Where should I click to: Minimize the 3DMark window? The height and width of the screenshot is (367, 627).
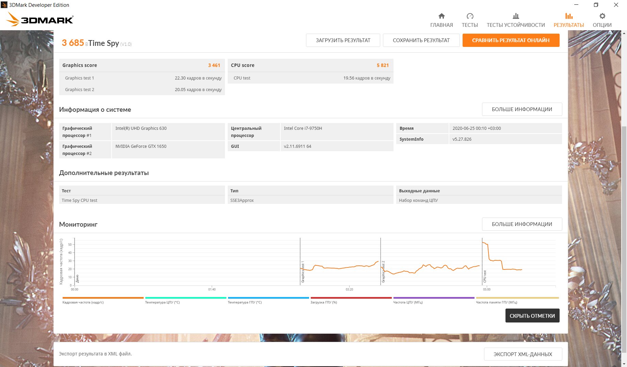pyautogui.click(x=576, y=5)
